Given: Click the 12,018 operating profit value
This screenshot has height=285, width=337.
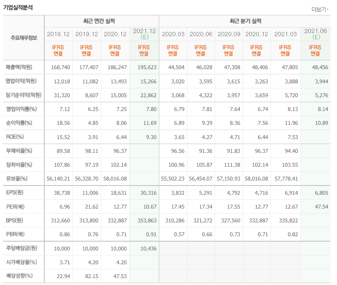Looking at the screenshot, I should tap(62, 81).
